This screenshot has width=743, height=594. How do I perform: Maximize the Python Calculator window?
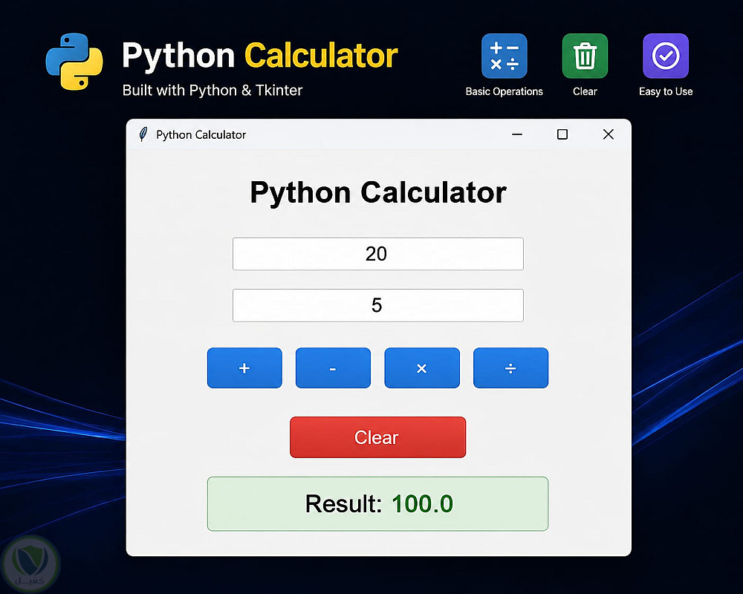[562, 134]
